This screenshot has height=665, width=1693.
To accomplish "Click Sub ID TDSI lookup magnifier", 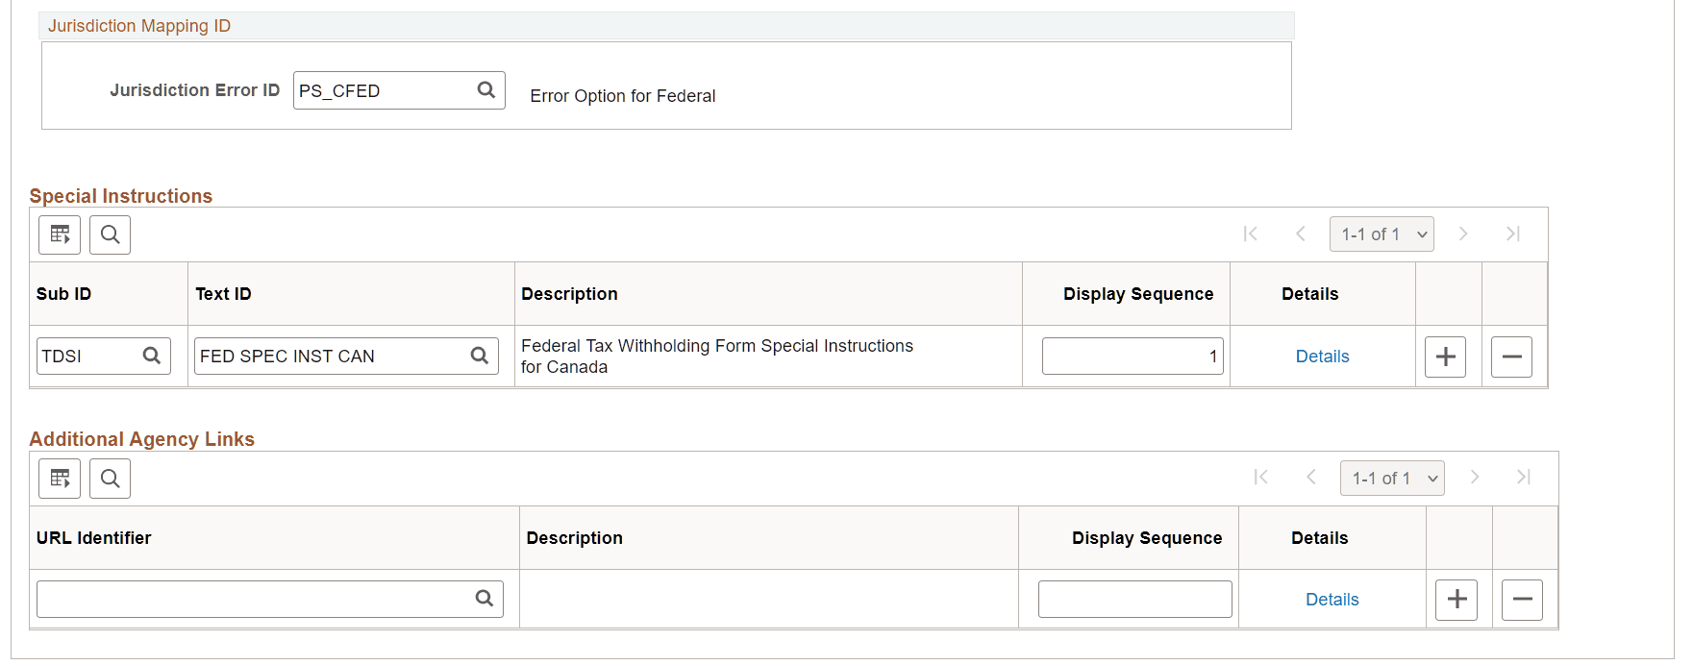I will click(152, 356).
